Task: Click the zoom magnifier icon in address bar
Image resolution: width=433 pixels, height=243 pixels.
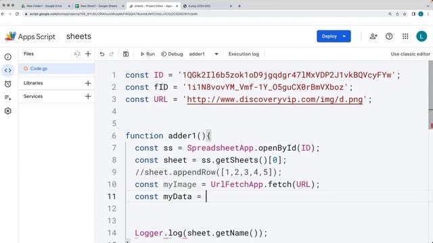Action: [x=390, y=13]
